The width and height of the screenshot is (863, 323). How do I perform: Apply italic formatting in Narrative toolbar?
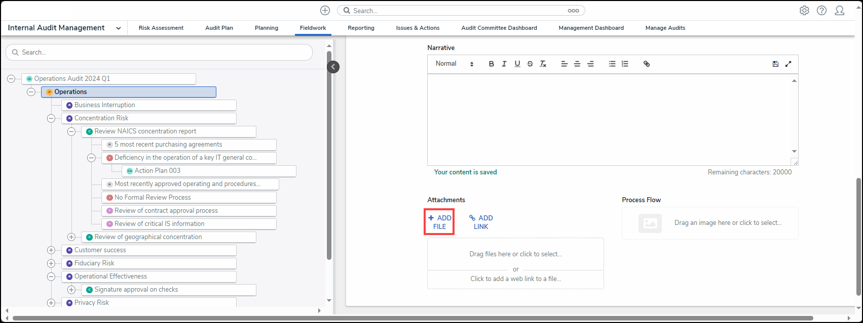click(x=504, y=64)
